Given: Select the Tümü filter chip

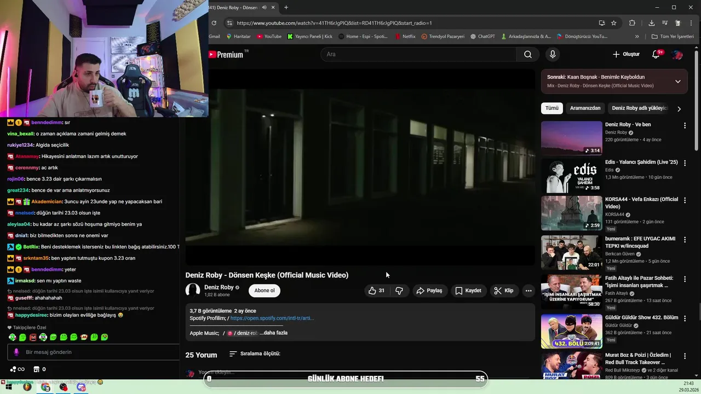Looking at the screenshot, I should click(552, 108).
